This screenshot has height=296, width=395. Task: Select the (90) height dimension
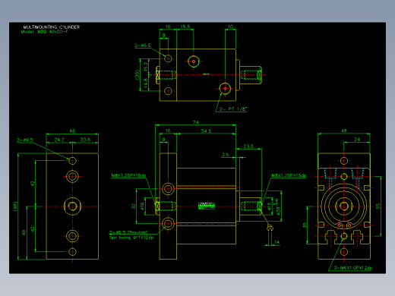(15, 206)
